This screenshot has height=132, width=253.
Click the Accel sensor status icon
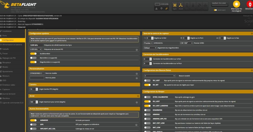click(181, 6)
